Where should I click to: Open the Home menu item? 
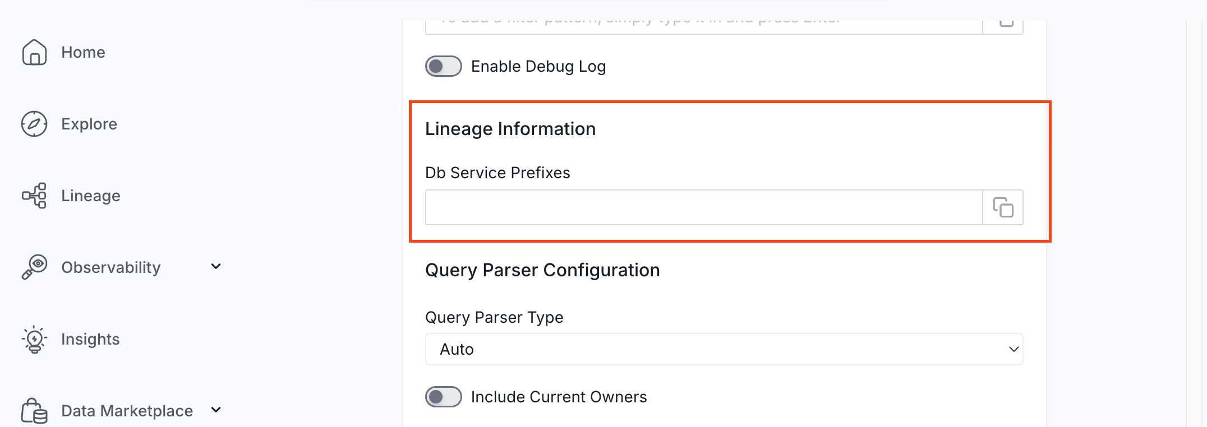coord(83,52)
